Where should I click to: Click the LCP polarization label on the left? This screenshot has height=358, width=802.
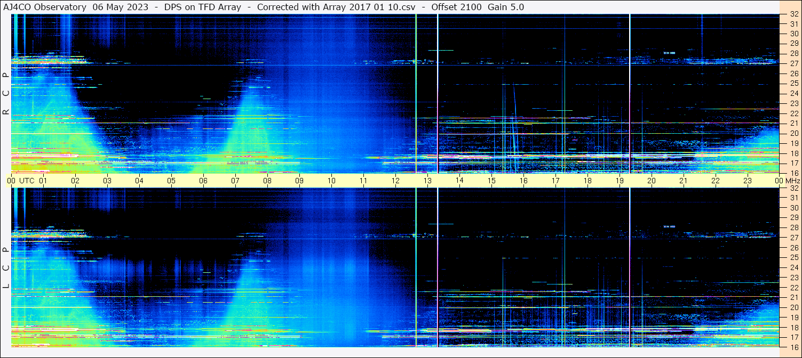6,267
